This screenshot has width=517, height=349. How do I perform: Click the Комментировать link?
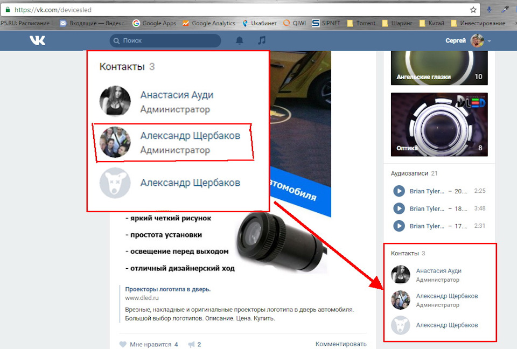point(341,344)
